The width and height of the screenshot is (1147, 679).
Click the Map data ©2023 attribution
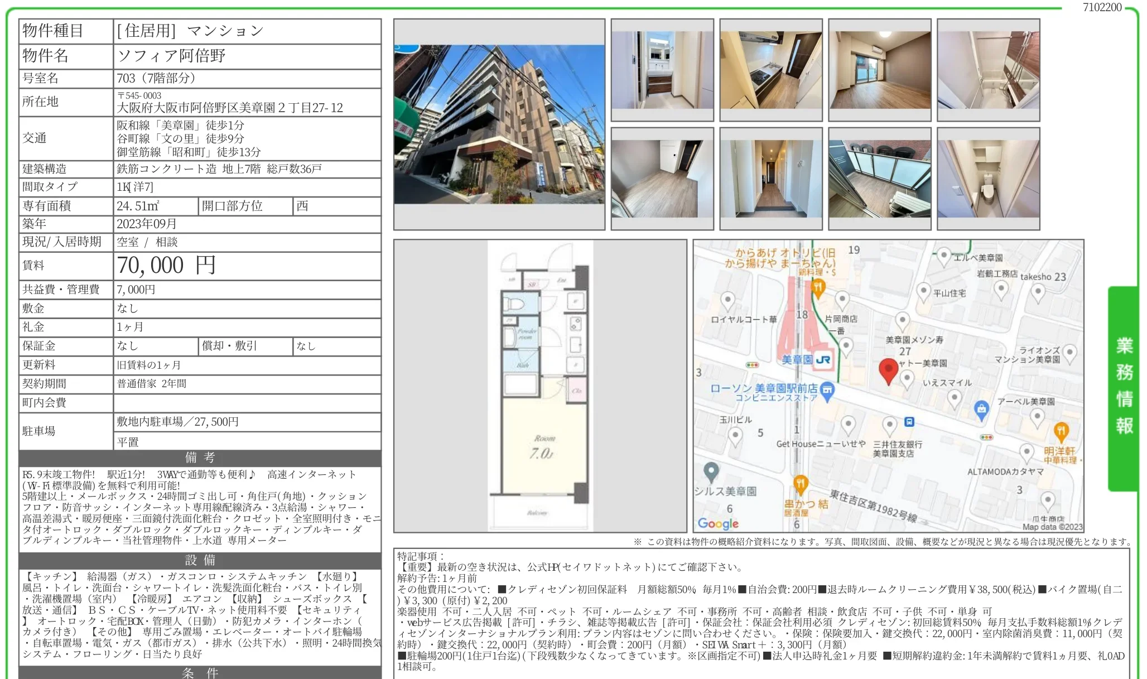tap(1052, 527)
